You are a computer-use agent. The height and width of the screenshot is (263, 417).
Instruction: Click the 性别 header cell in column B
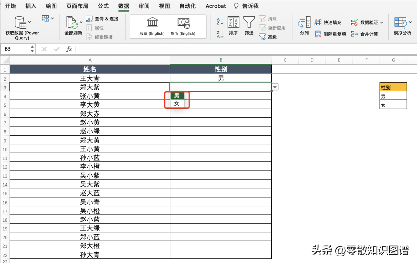[221, 69]
